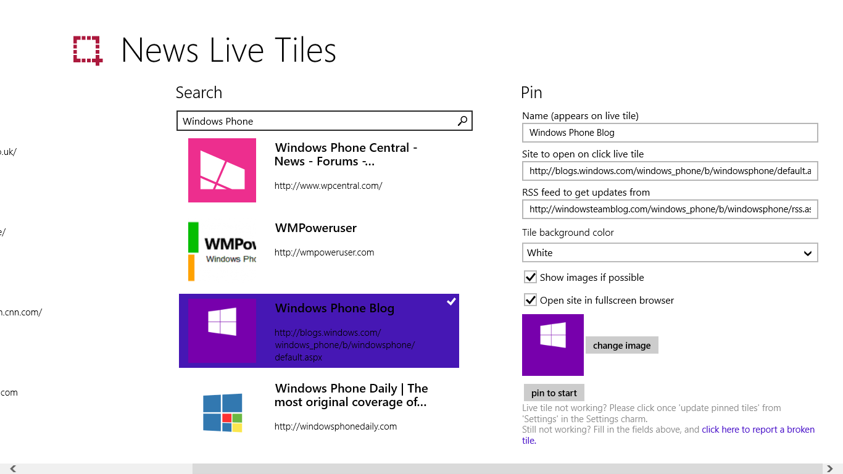The height and width of the screenshot is (474, 843).
Task: Toggle the Show images if possible checkbox
Action: [x=530, y=277]
